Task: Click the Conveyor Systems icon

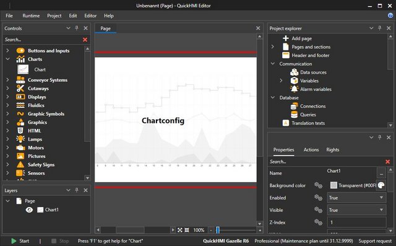Action: tap(20, 80)
